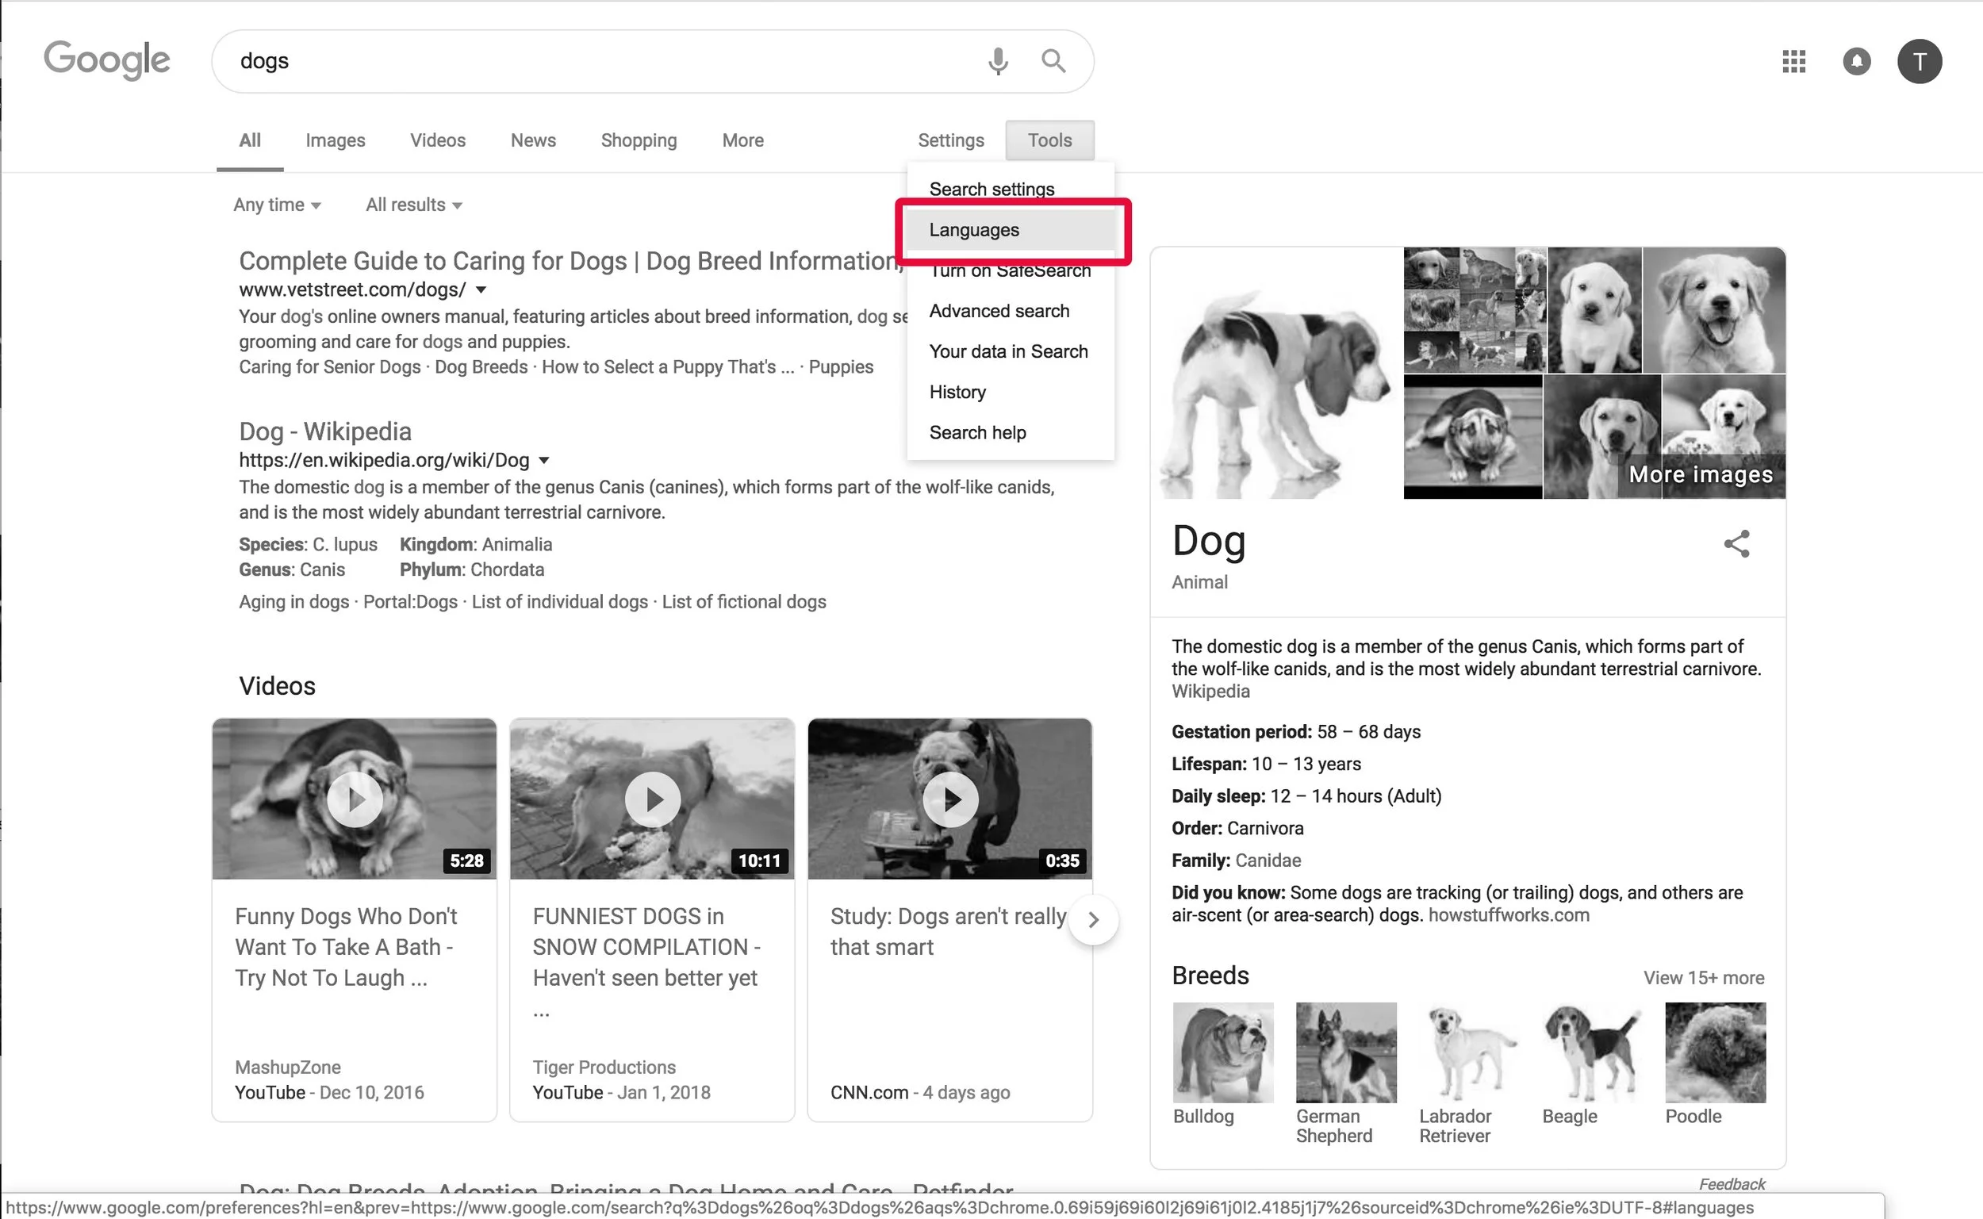Open the Dog - Wikipedia result link
This screenshot has height=1219, width=1983.
tap(325, 431)
